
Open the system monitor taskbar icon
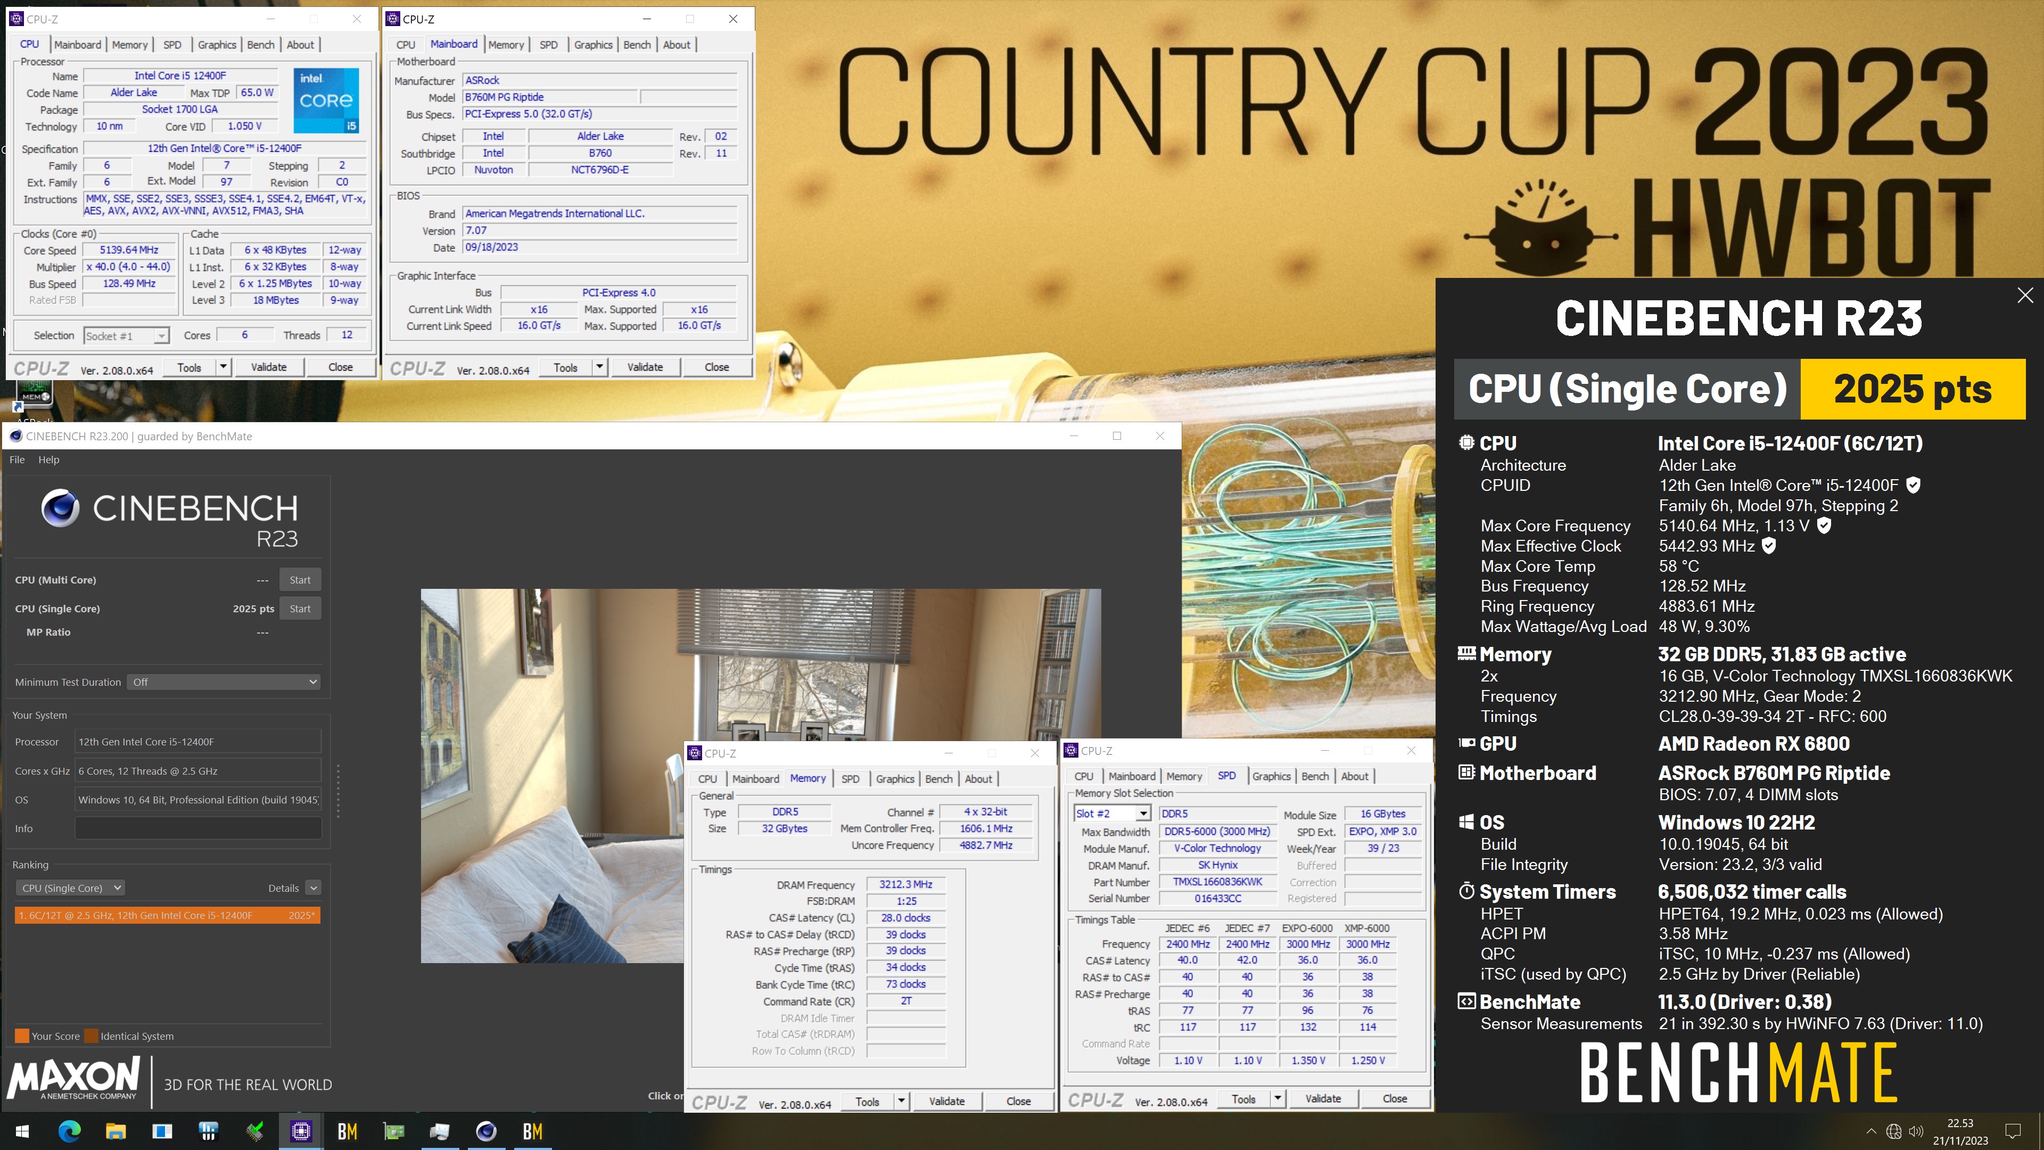click(440, 1131)
